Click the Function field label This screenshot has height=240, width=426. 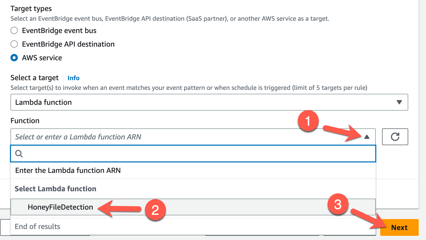[x=25, y=121]
